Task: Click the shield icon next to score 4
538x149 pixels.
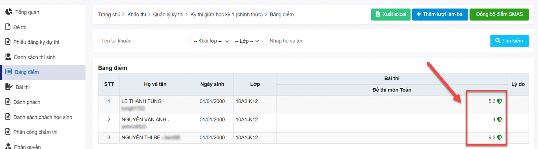Action: 499,119
